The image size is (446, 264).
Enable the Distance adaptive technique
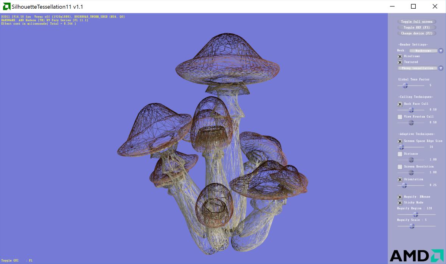point(400,154)
